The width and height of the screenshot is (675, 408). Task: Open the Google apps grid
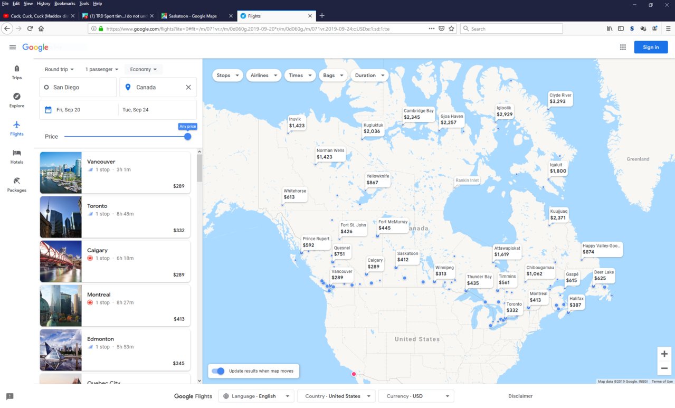pos(623,47)
